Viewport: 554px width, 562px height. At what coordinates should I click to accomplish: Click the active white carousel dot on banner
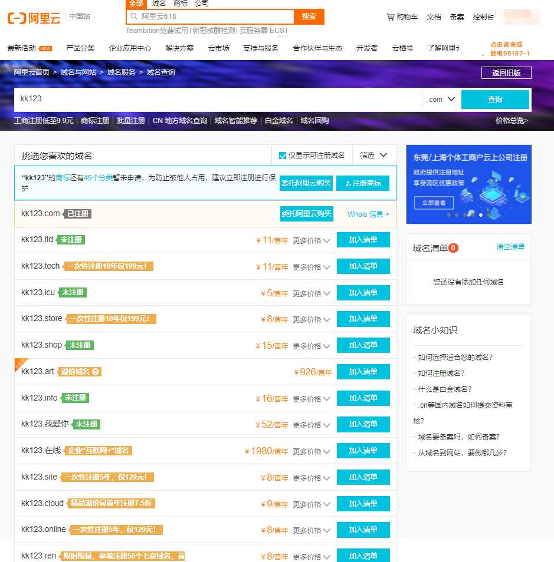481,215
